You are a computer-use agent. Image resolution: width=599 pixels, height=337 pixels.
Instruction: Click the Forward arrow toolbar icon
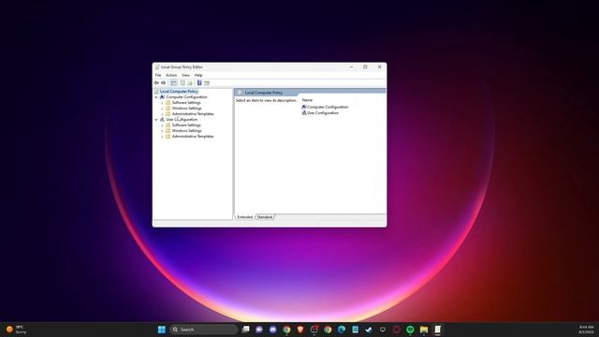pyautogui.click(x=164, y=83)
